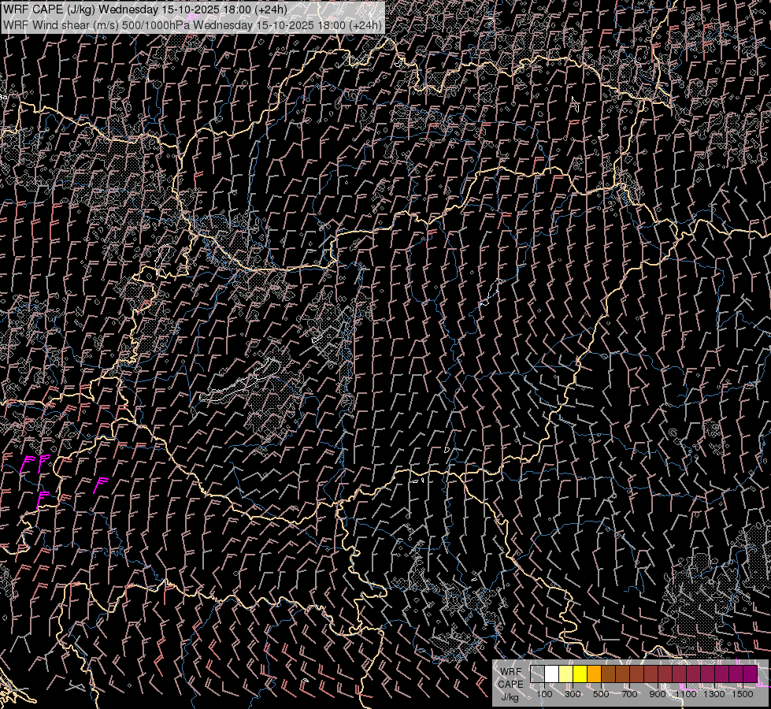Click the legend value 1100
Image resolution: width=771 pixels, height=709 pixels.
[x=685, y=694]
